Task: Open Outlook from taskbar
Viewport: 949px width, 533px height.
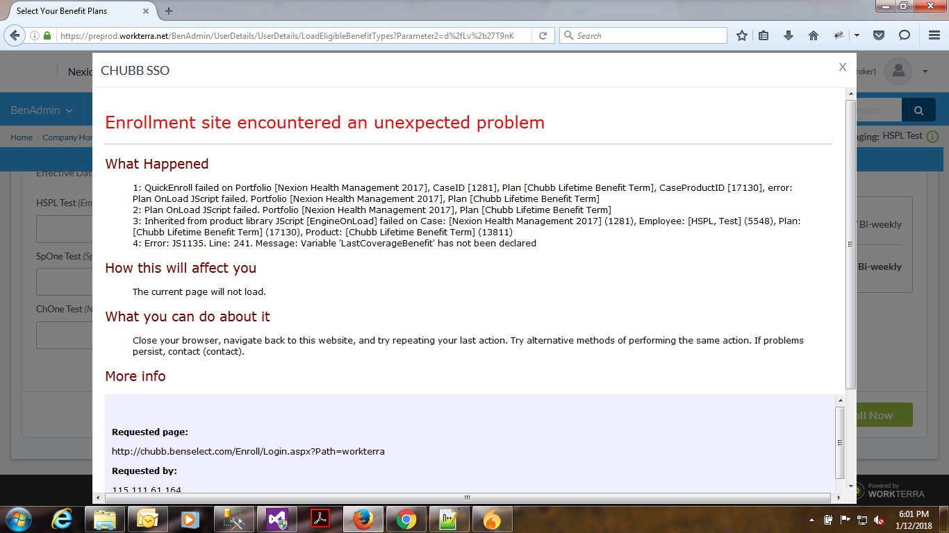Action: (149, 519)
